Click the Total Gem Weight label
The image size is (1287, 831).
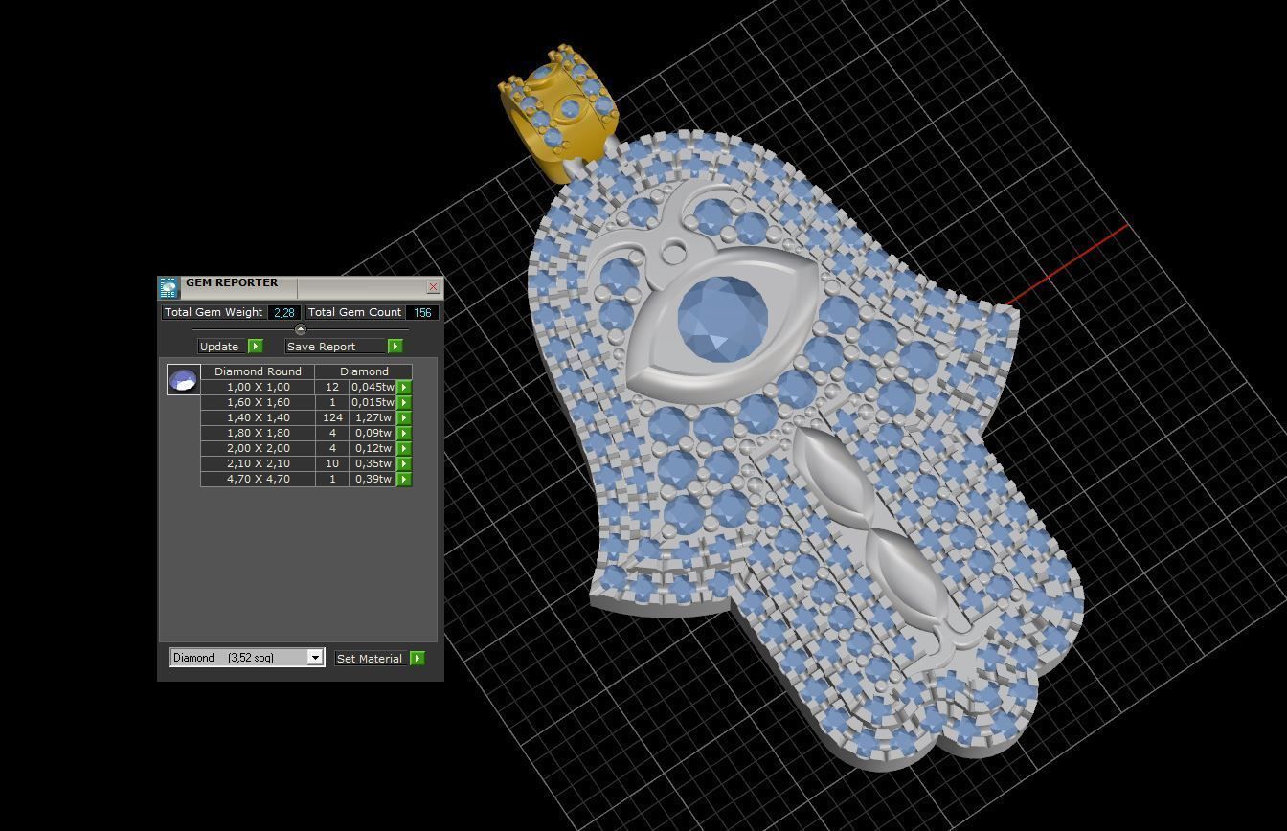(214, 312)
